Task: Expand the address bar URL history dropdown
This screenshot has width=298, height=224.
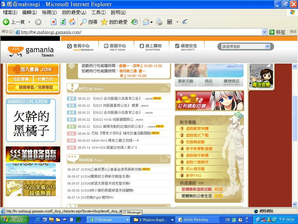Action: coord(264,32)
